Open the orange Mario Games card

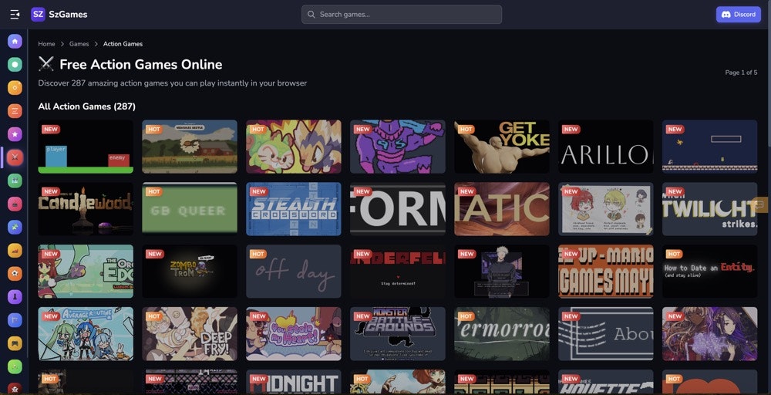point(606,272)
